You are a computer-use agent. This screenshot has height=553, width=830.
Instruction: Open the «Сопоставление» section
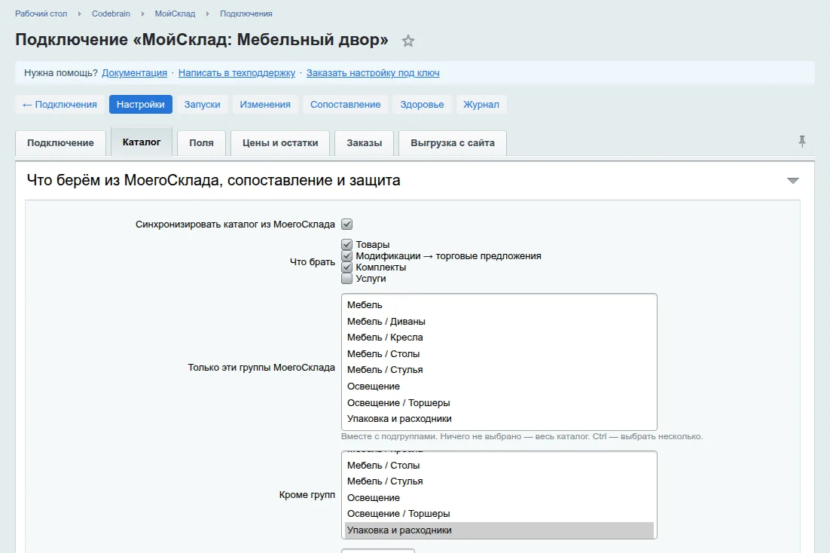coord(345,105)
